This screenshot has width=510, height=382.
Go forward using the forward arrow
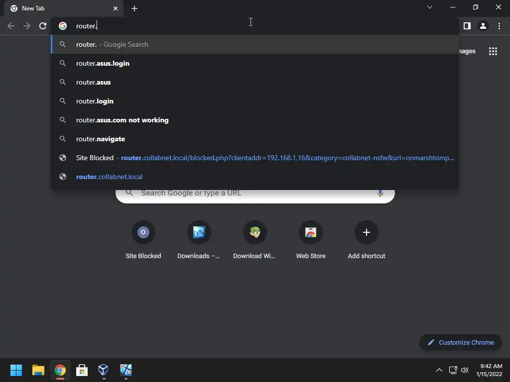(x=27, y=26)
